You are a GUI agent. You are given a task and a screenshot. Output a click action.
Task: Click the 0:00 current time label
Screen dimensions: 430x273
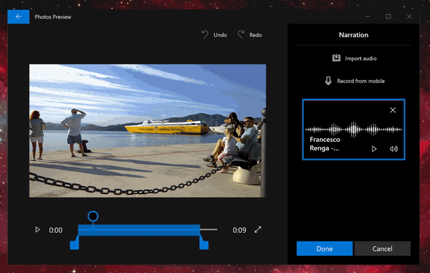point(56,230)
